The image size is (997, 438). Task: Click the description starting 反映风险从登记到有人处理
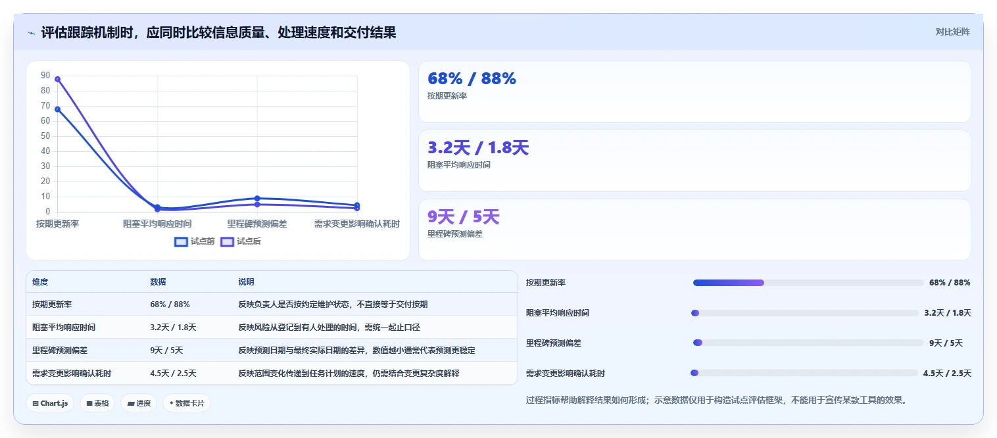[329, 327]
